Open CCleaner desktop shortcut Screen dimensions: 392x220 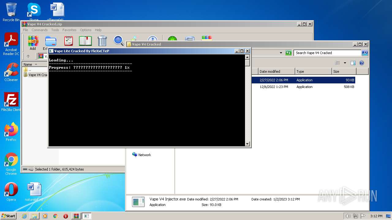11,72
